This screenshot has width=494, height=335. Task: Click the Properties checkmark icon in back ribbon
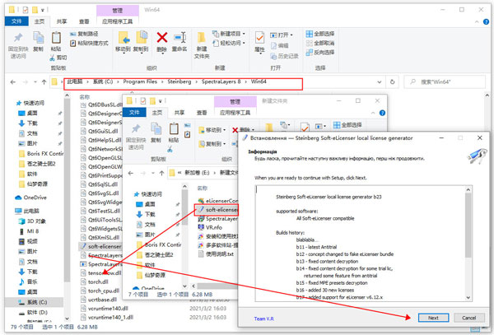[259, 38]
